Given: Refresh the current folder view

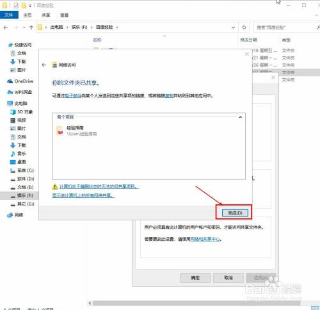Looking at the screenshot, I should pyautogui.click(x=244, y=28).
